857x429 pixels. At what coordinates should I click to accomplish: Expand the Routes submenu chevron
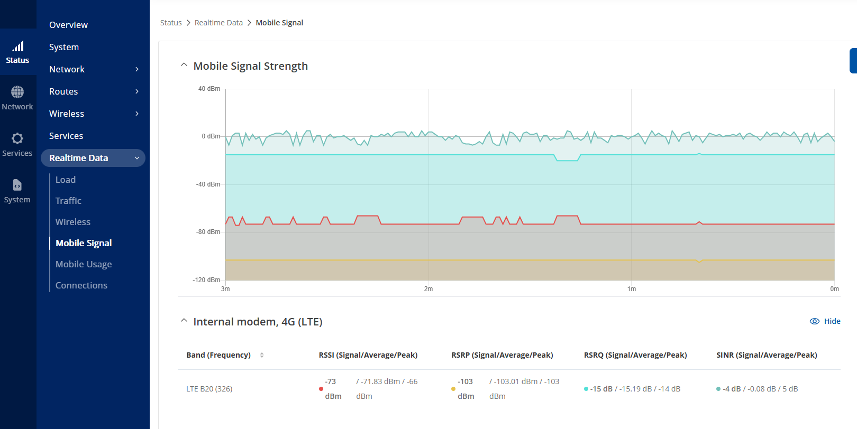pos(137,91)
